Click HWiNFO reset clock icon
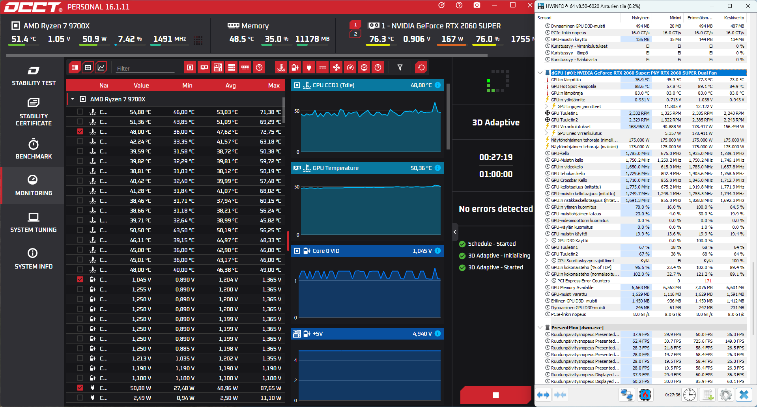Image resolution: width=757 pixels, height=407 pixels. 690,394
